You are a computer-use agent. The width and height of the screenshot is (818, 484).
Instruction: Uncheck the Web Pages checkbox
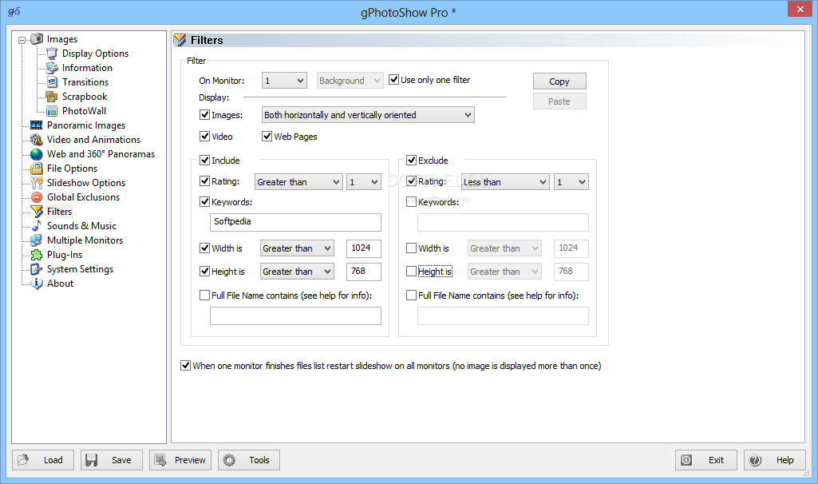(x=267, y=137)
